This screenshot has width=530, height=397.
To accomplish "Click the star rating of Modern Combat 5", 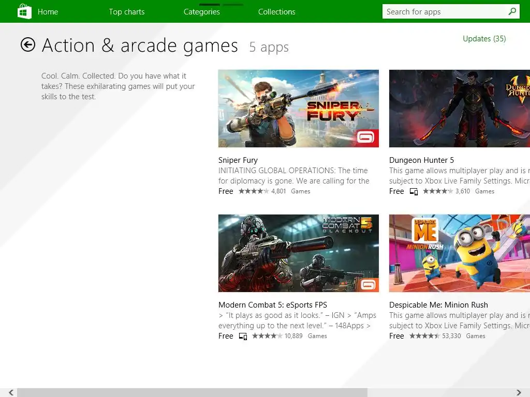I will click(x=267, y=336).
